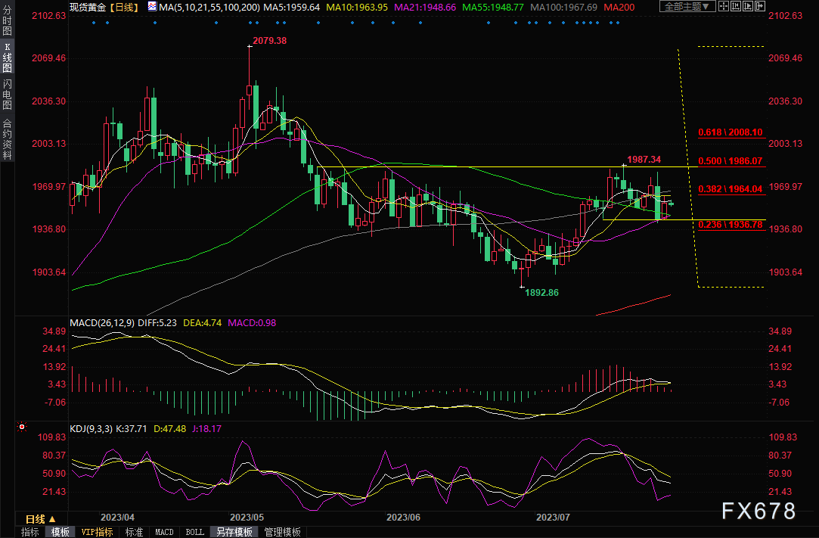
Task: Switch to the 模板 bottom tab
Action: click(x=60, y=532)
